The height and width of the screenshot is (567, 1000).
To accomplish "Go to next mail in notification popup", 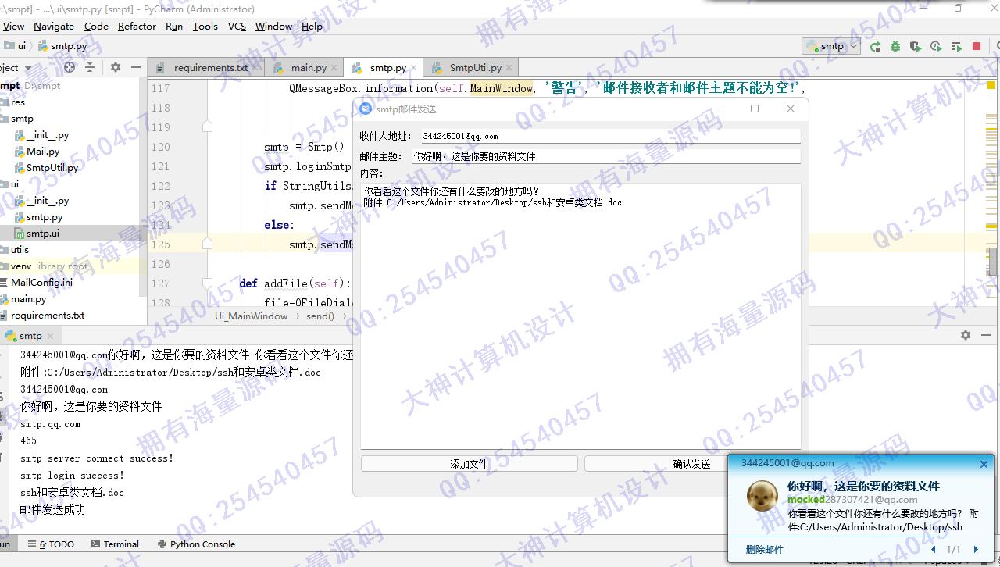I will point(976,550).
